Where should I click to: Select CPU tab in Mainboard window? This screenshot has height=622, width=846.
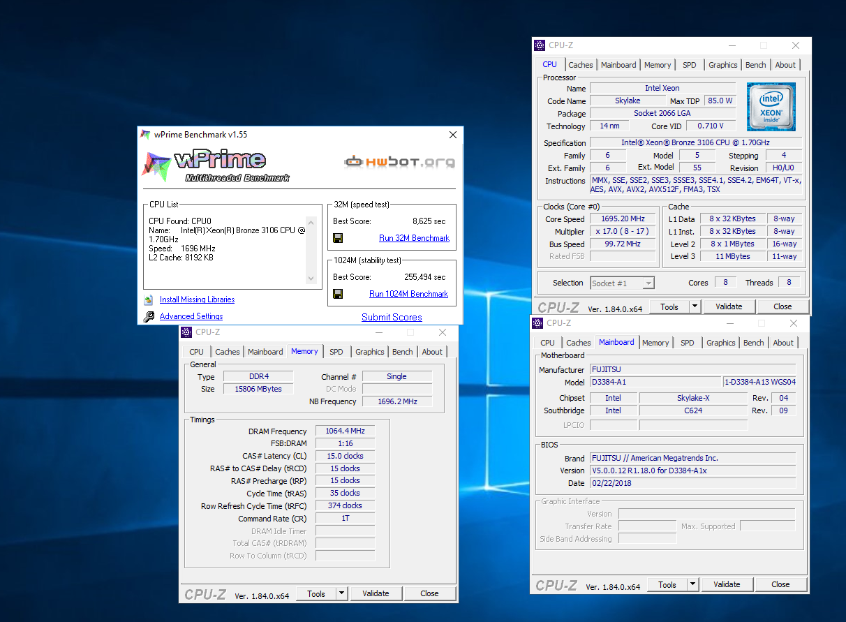tap(548, 343)
